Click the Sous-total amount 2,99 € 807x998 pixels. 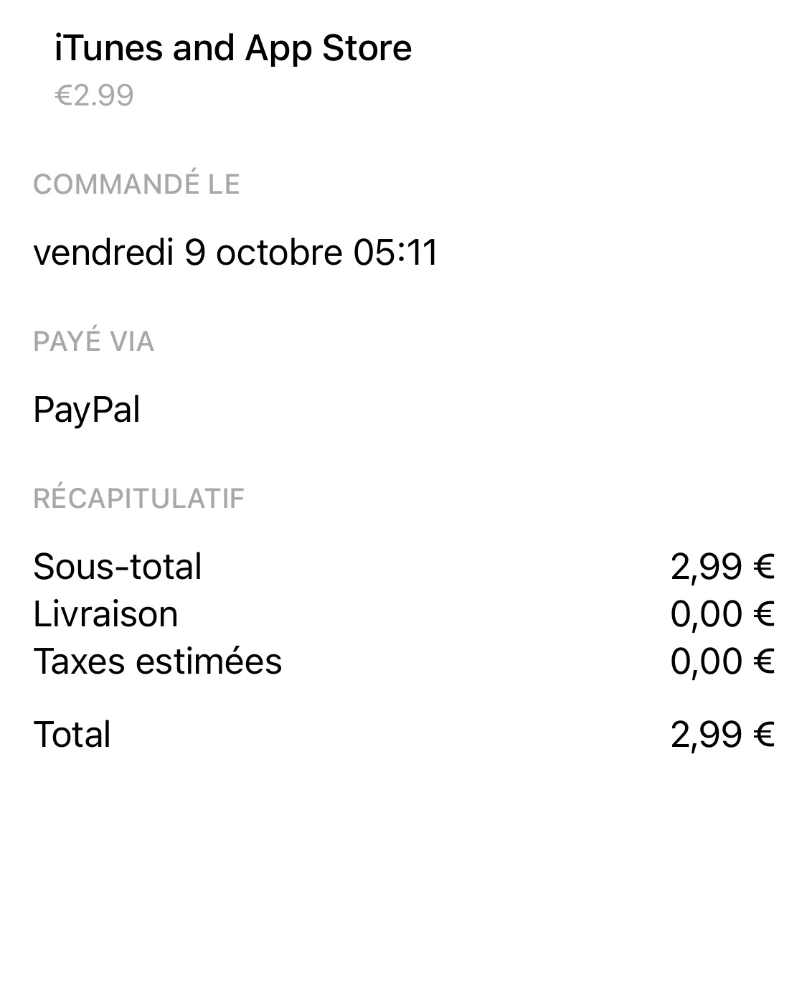722,567
